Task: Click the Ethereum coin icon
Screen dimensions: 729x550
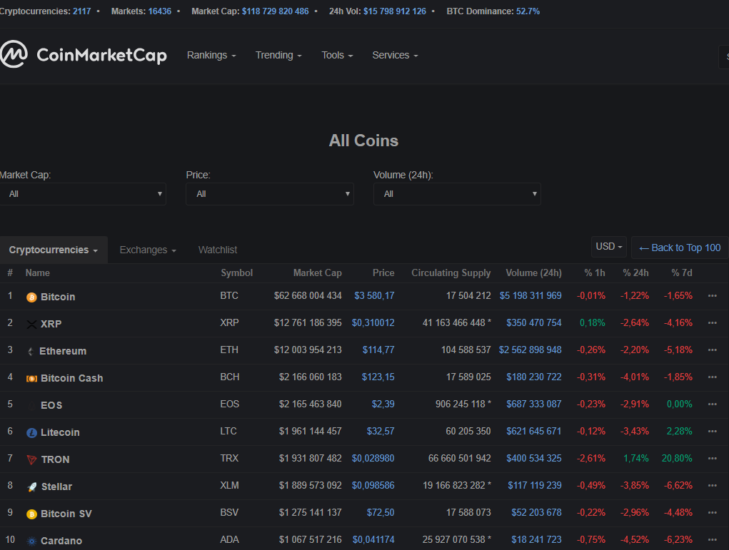Action: coord(29,350)
